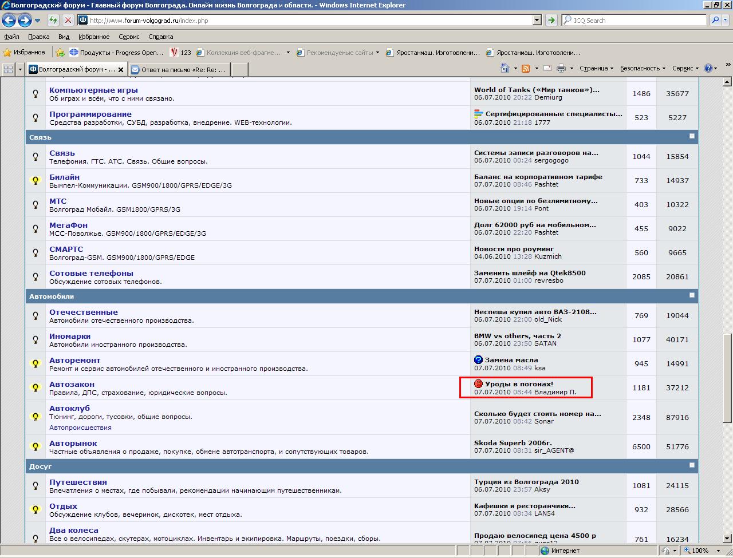Click the RSS feeds icon

[x=525, y=68]
